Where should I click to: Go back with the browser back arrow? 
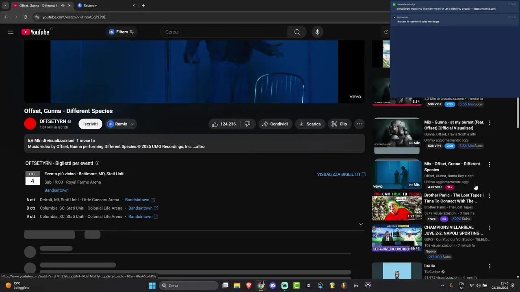click(6, 17)
